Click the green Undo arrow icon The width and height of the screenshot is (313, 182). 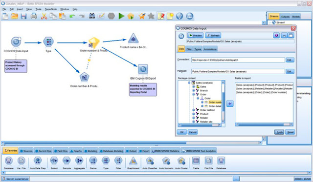click(72, 16)
